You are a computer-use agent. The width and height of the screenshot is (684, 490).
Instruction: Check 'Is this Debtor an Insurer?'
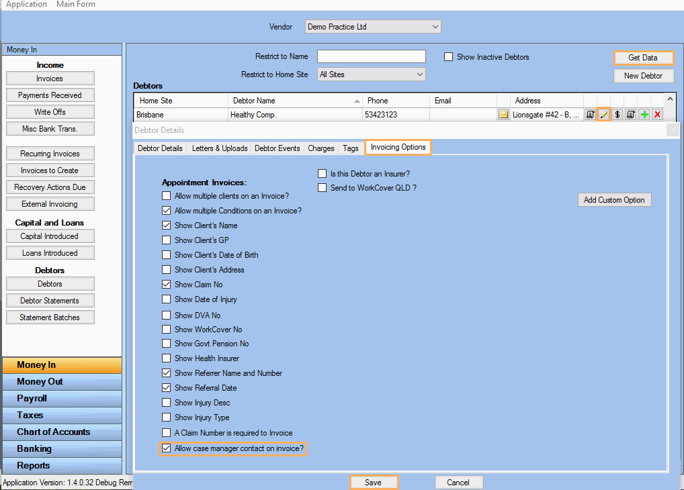click(322, 173)
